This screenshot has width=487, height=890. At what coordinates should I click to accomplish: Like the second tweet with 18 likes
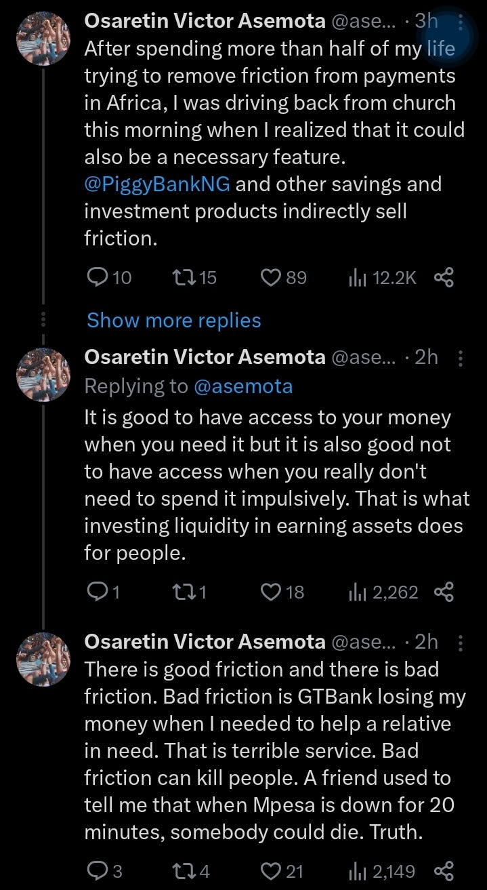point(282,592)
